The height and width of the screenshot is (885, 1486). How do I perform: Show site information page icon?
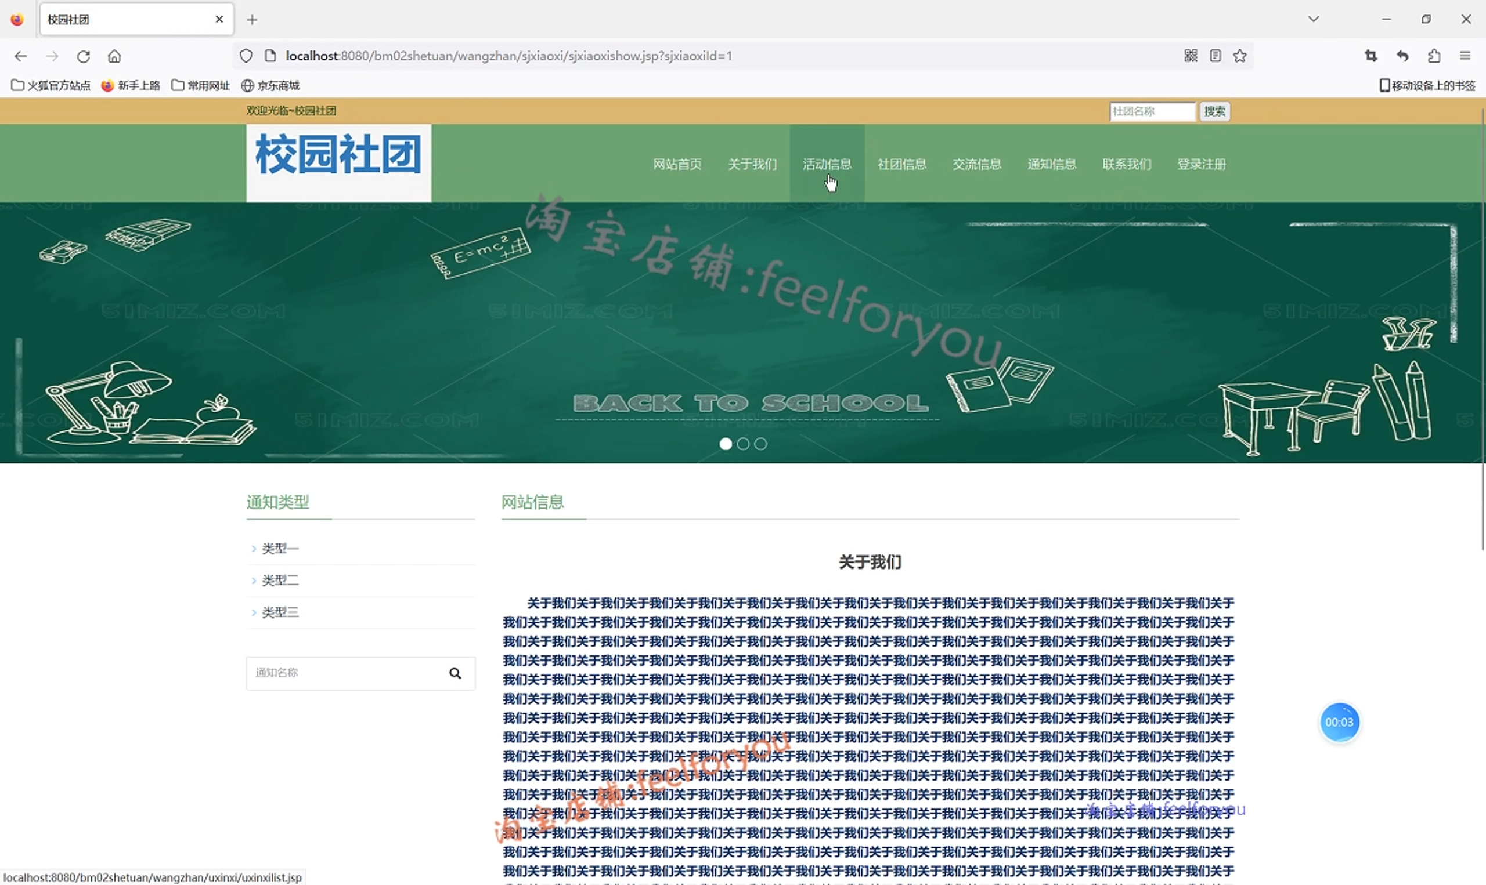[x=270, y=56]
